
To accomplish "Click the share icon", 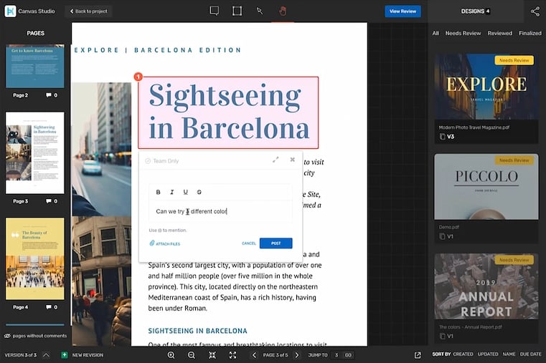I will pos(535,11).
